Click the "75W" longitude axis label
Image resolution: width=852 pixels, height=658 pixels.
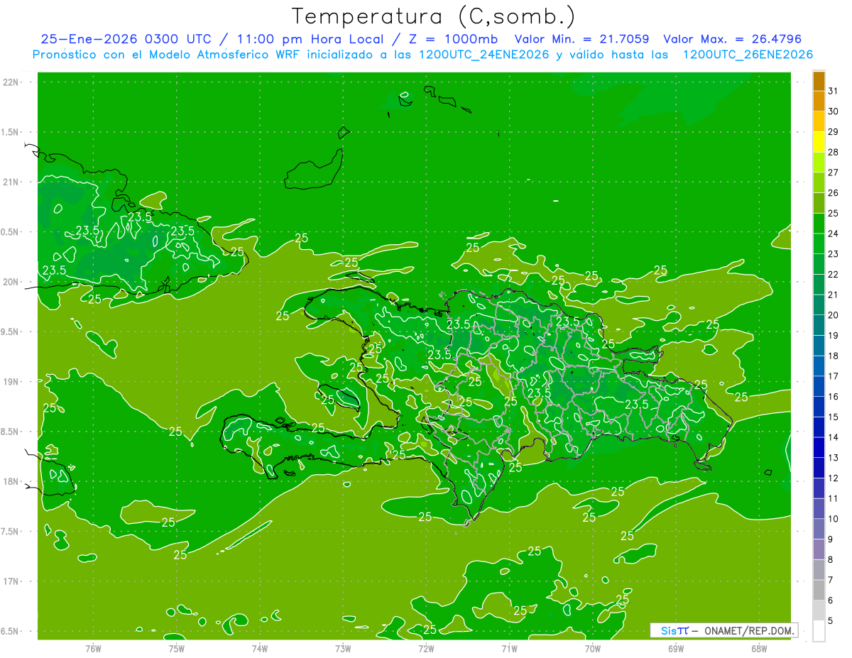click(x=177, y=648)
